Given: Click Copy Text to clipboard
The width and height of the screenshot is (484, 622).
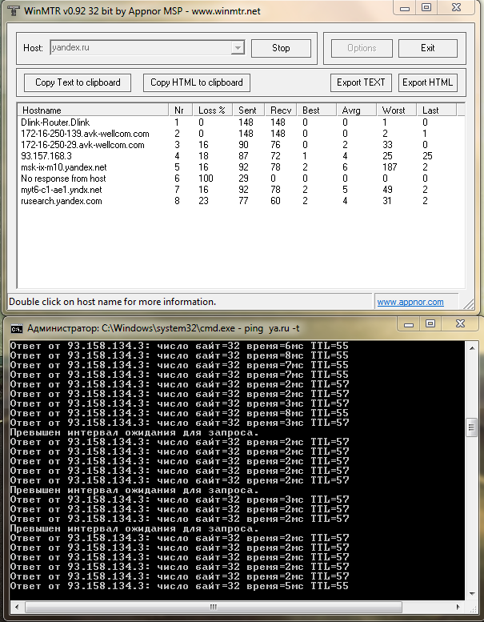Looking at the screenshot, I should coord(78,82).
